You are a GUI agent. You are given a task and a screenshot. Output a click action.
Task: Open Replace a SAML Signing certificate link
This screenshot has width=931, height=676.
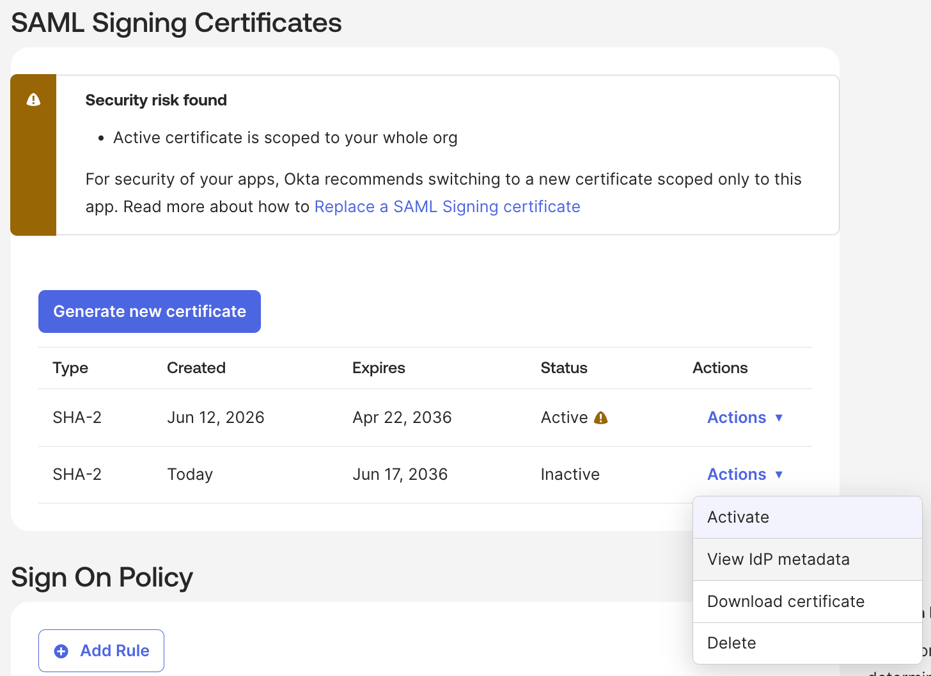[x=448, y=206]
